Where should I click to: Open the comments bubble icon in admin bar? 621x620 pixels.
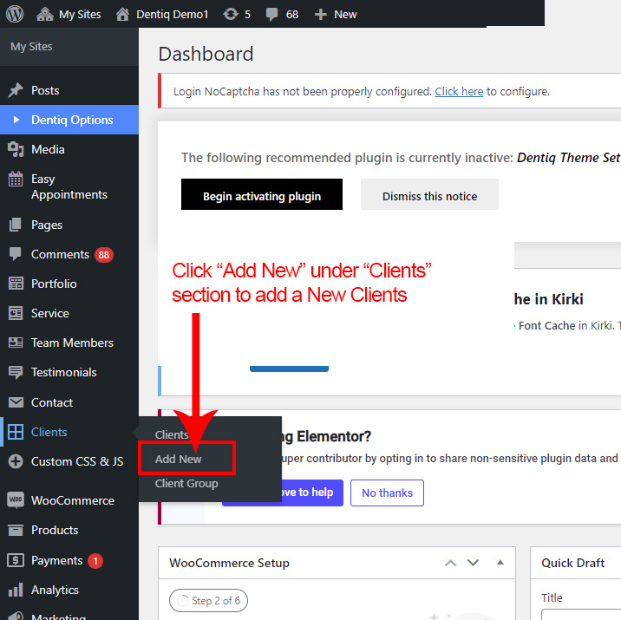tap(271, 14)
